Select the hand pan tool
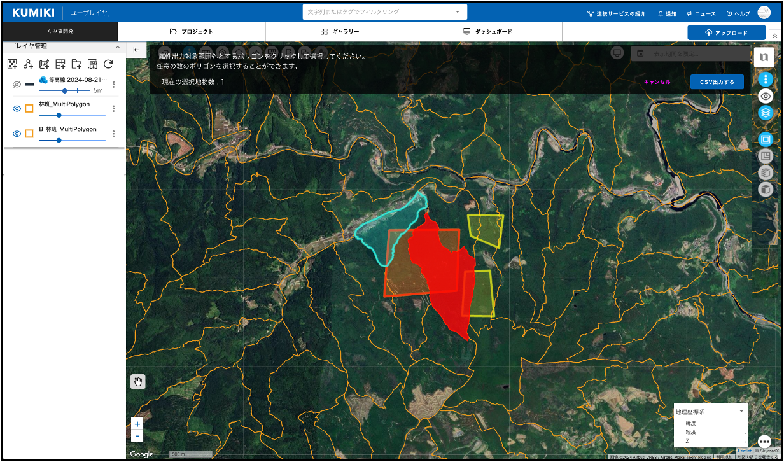This screenshot has width=784, height=462. pos(138,382)
